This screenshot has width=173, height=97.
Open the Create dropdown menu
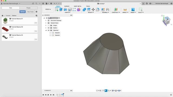67,12
